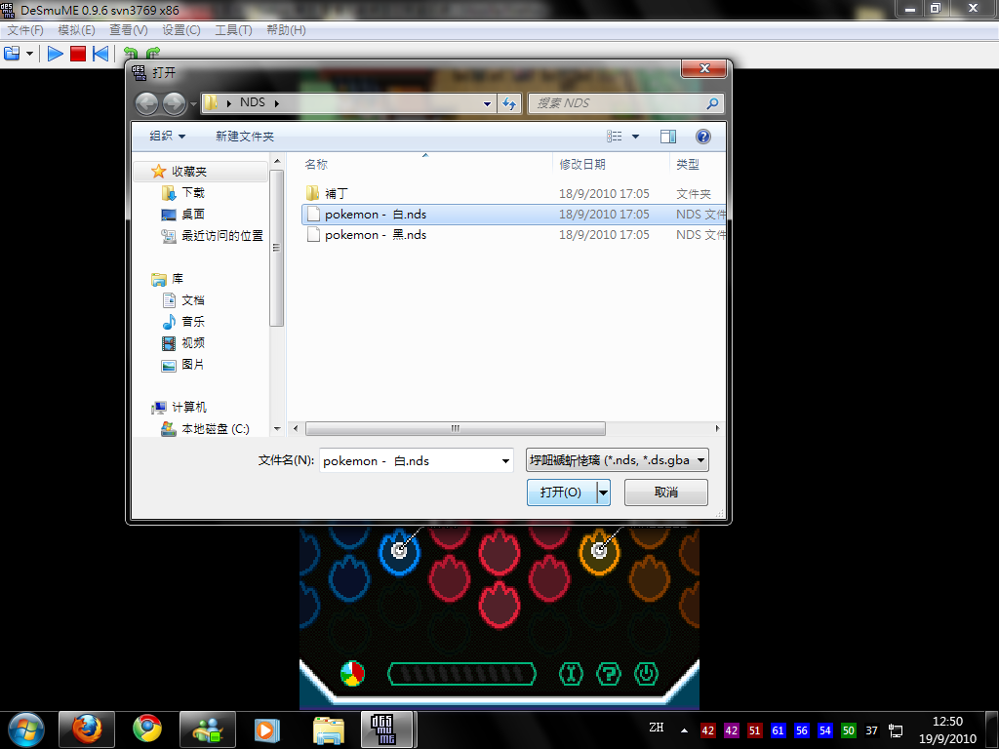
Task: Open Google Chrome from the taskbar
Action: 147,729
